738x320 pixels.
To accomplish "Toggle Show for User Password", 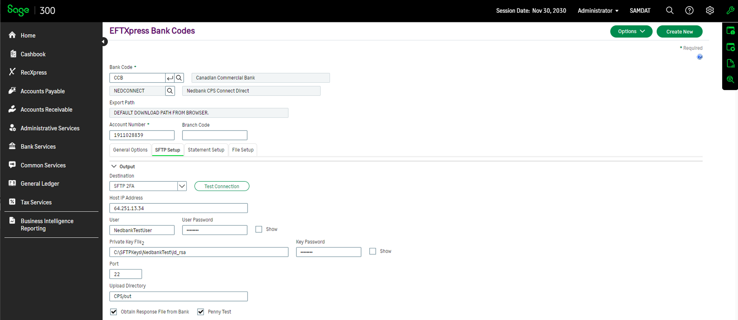I will pos(259,229).
